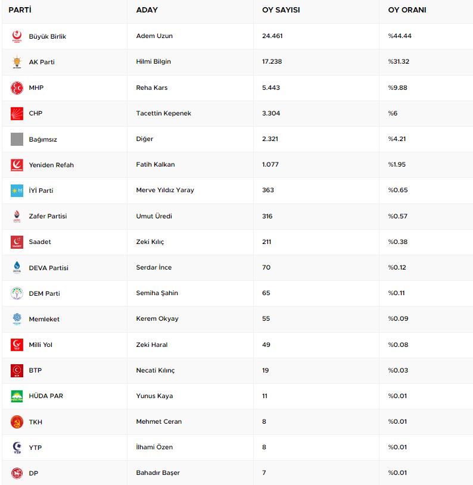Click the PARTİ column header
The image size is (473, 485).
pyautogui.click(x=20, y=10)
